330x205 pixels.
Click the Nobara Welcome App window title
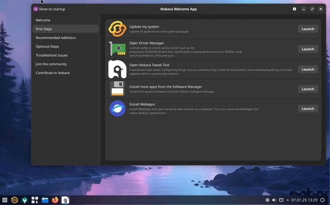tap(179, 9)
